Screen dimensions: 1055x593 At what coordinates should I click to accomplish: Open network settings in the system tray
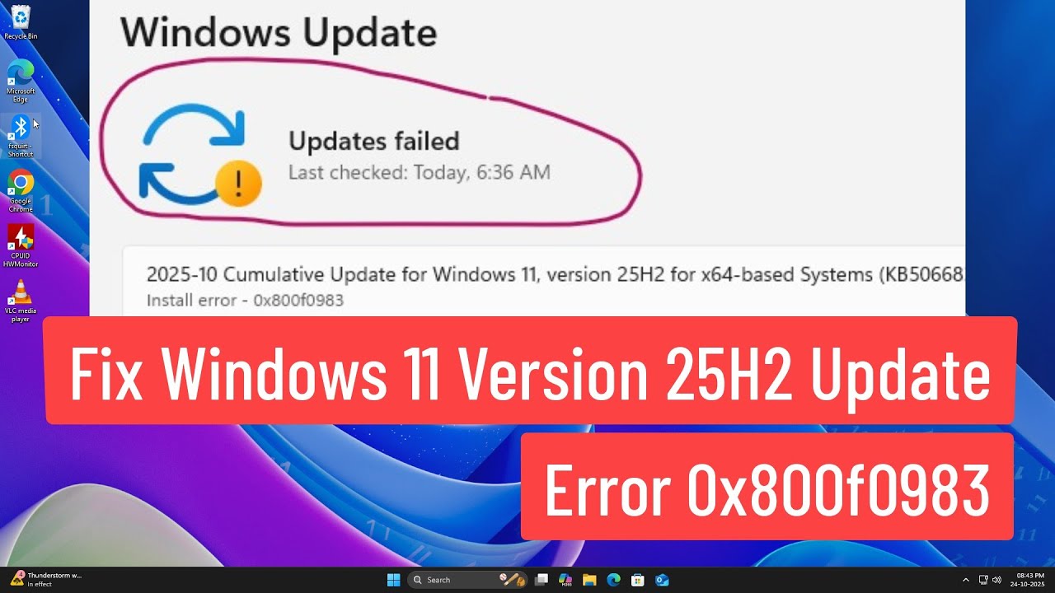pyautogui.click(x=984, y=580)
